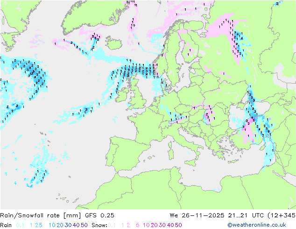Viewport: 296px width, 229px height.
Task: Select the Snow legend 5 value
Action: [x=137, y=225]
